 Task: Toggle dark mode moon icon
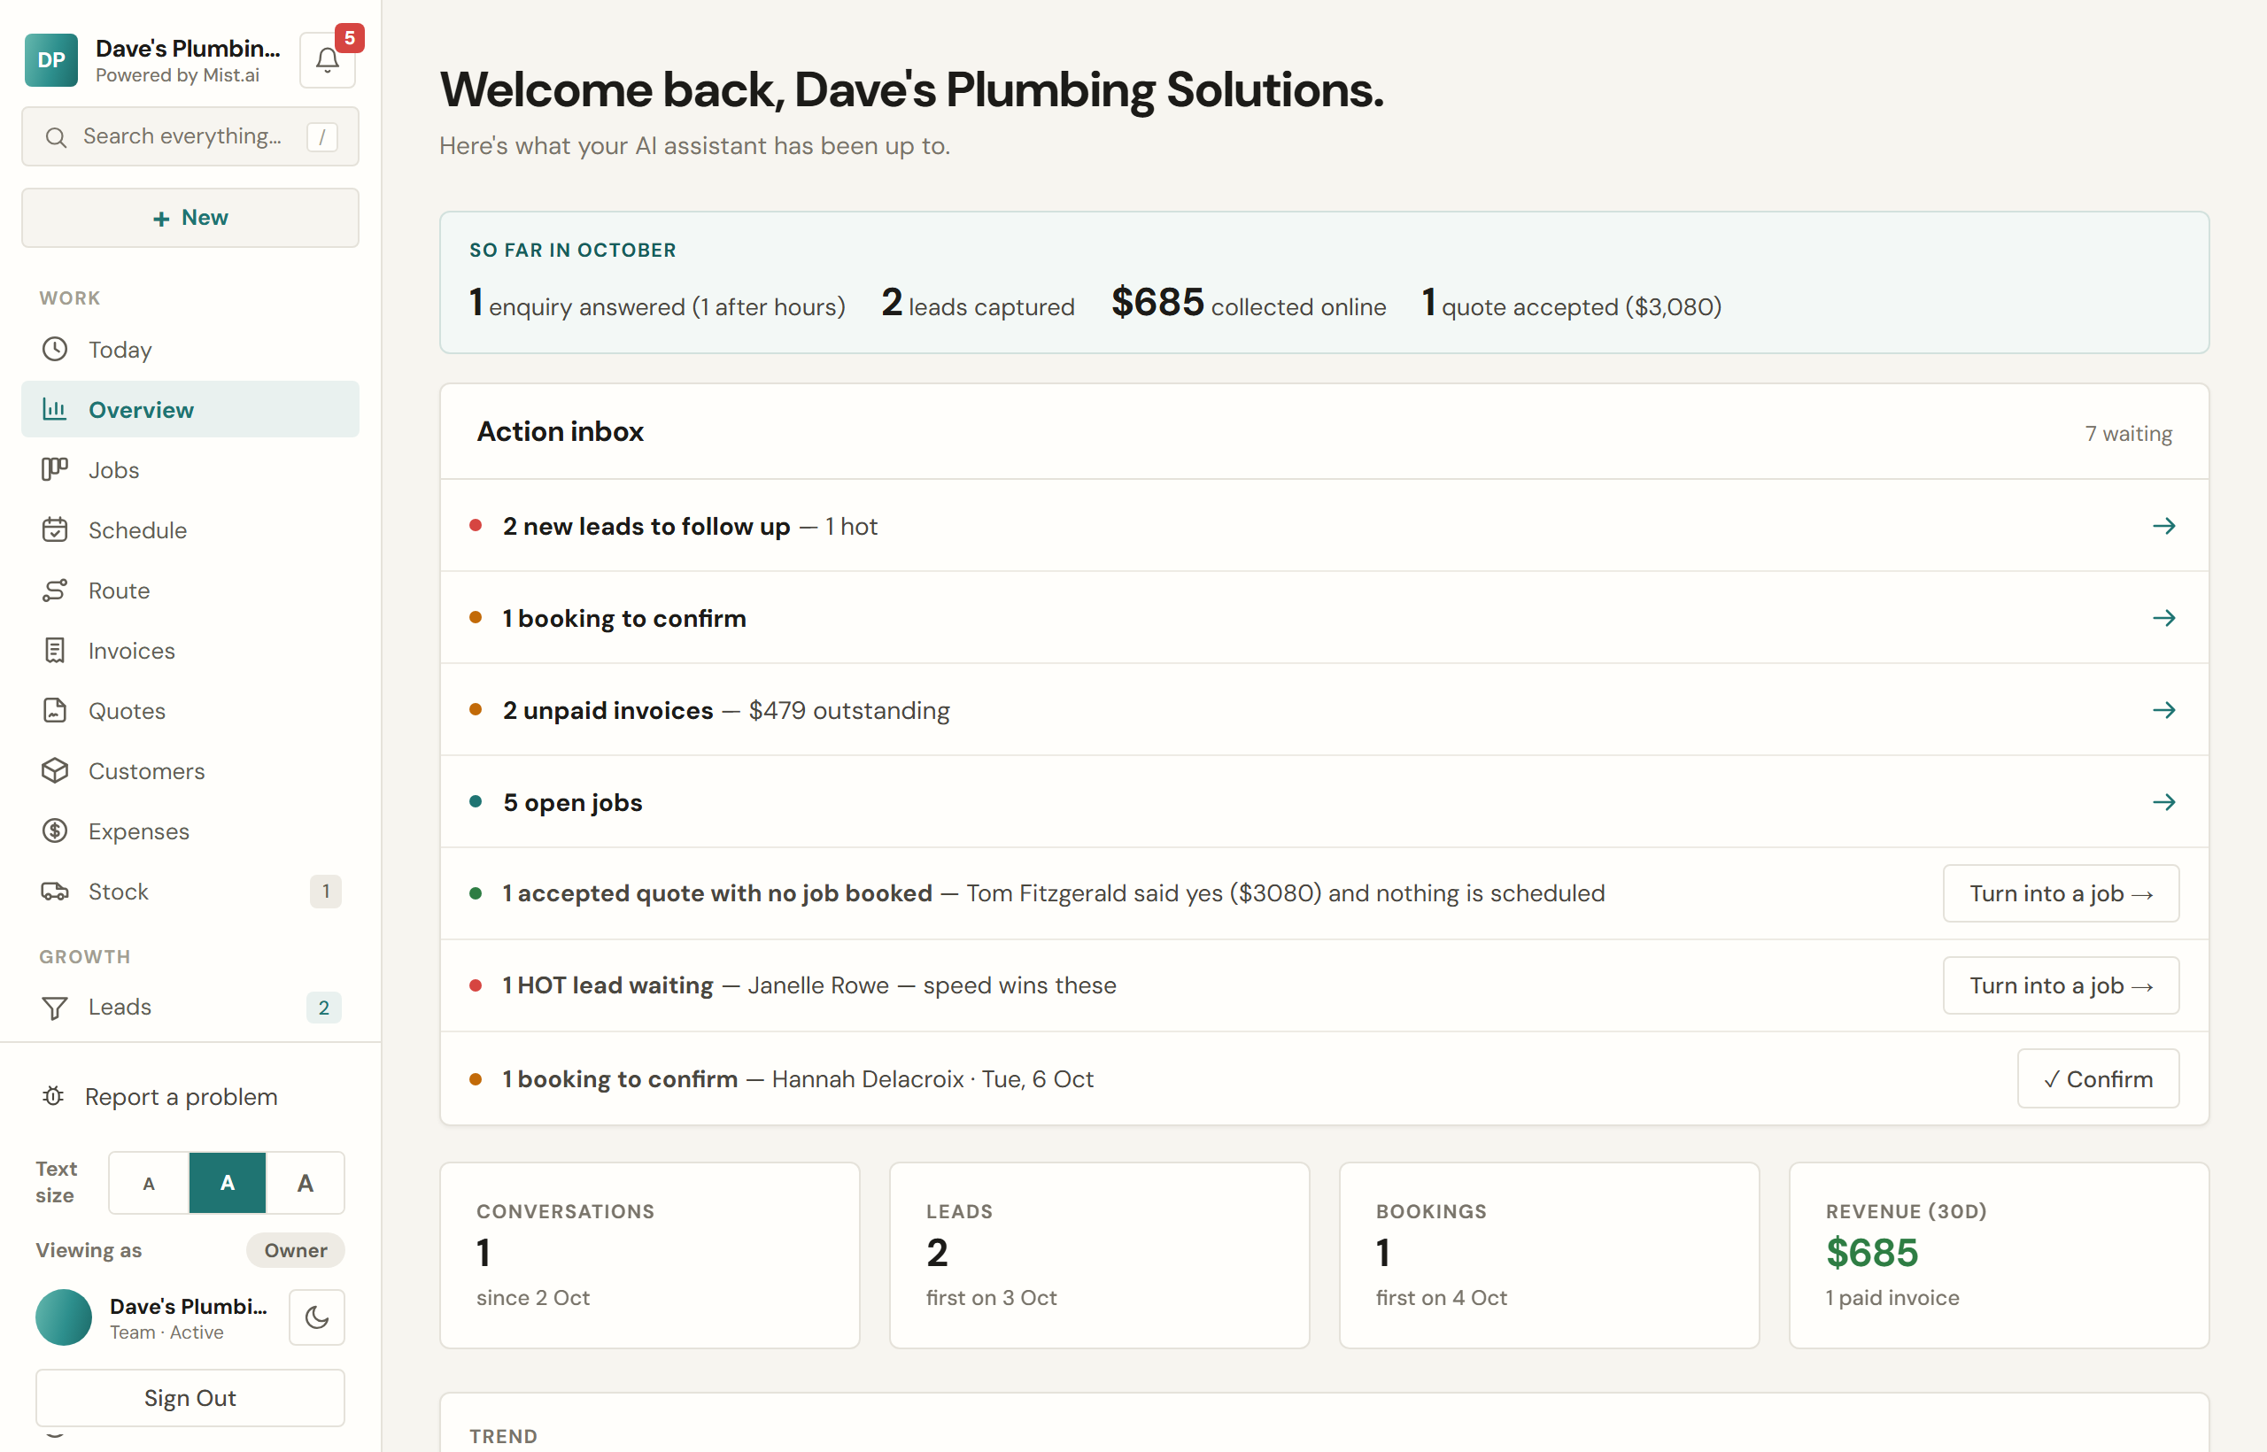317,1317
